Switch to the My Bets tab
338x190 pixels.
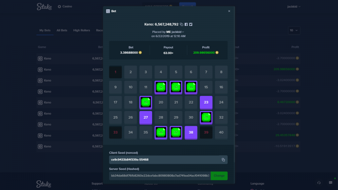(45, 30)
